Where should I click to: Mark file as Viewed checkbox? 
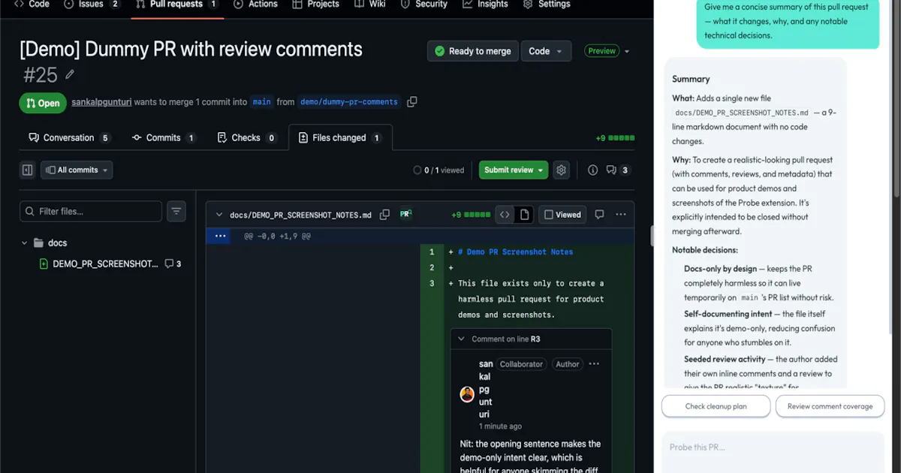tap(562, 215)
